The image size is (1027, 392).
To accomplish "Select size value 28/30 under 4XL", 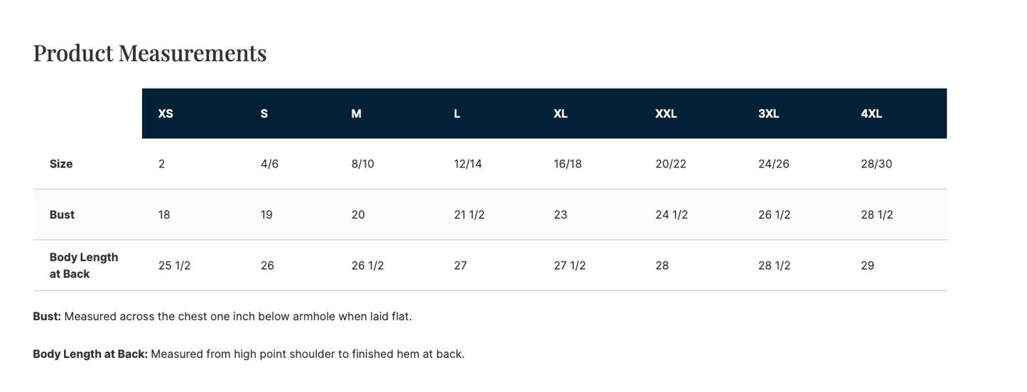I will 876,164.
